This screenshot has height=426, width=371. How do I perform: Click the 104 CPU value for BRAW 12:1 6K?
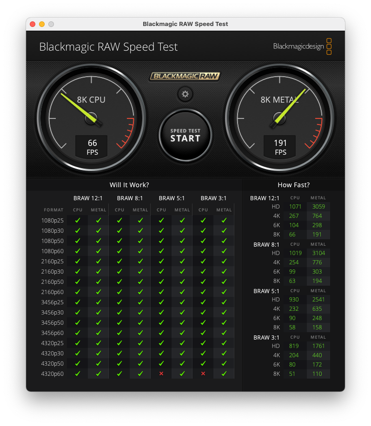(x=294, y=225)
